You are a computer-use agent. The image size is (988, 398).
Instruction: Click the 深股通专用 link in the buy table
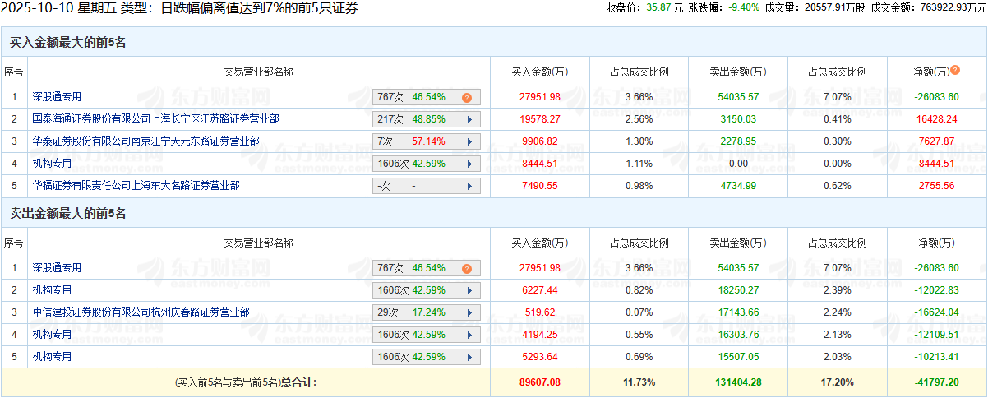pyautogui.click(x=57, y=97)
